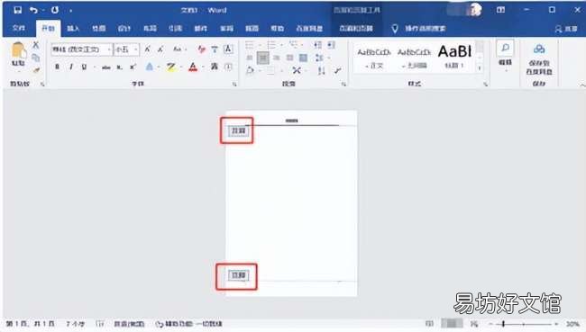586x332 pixels.
Task: Click the Save icon in title bar
Action: [17, 10]
